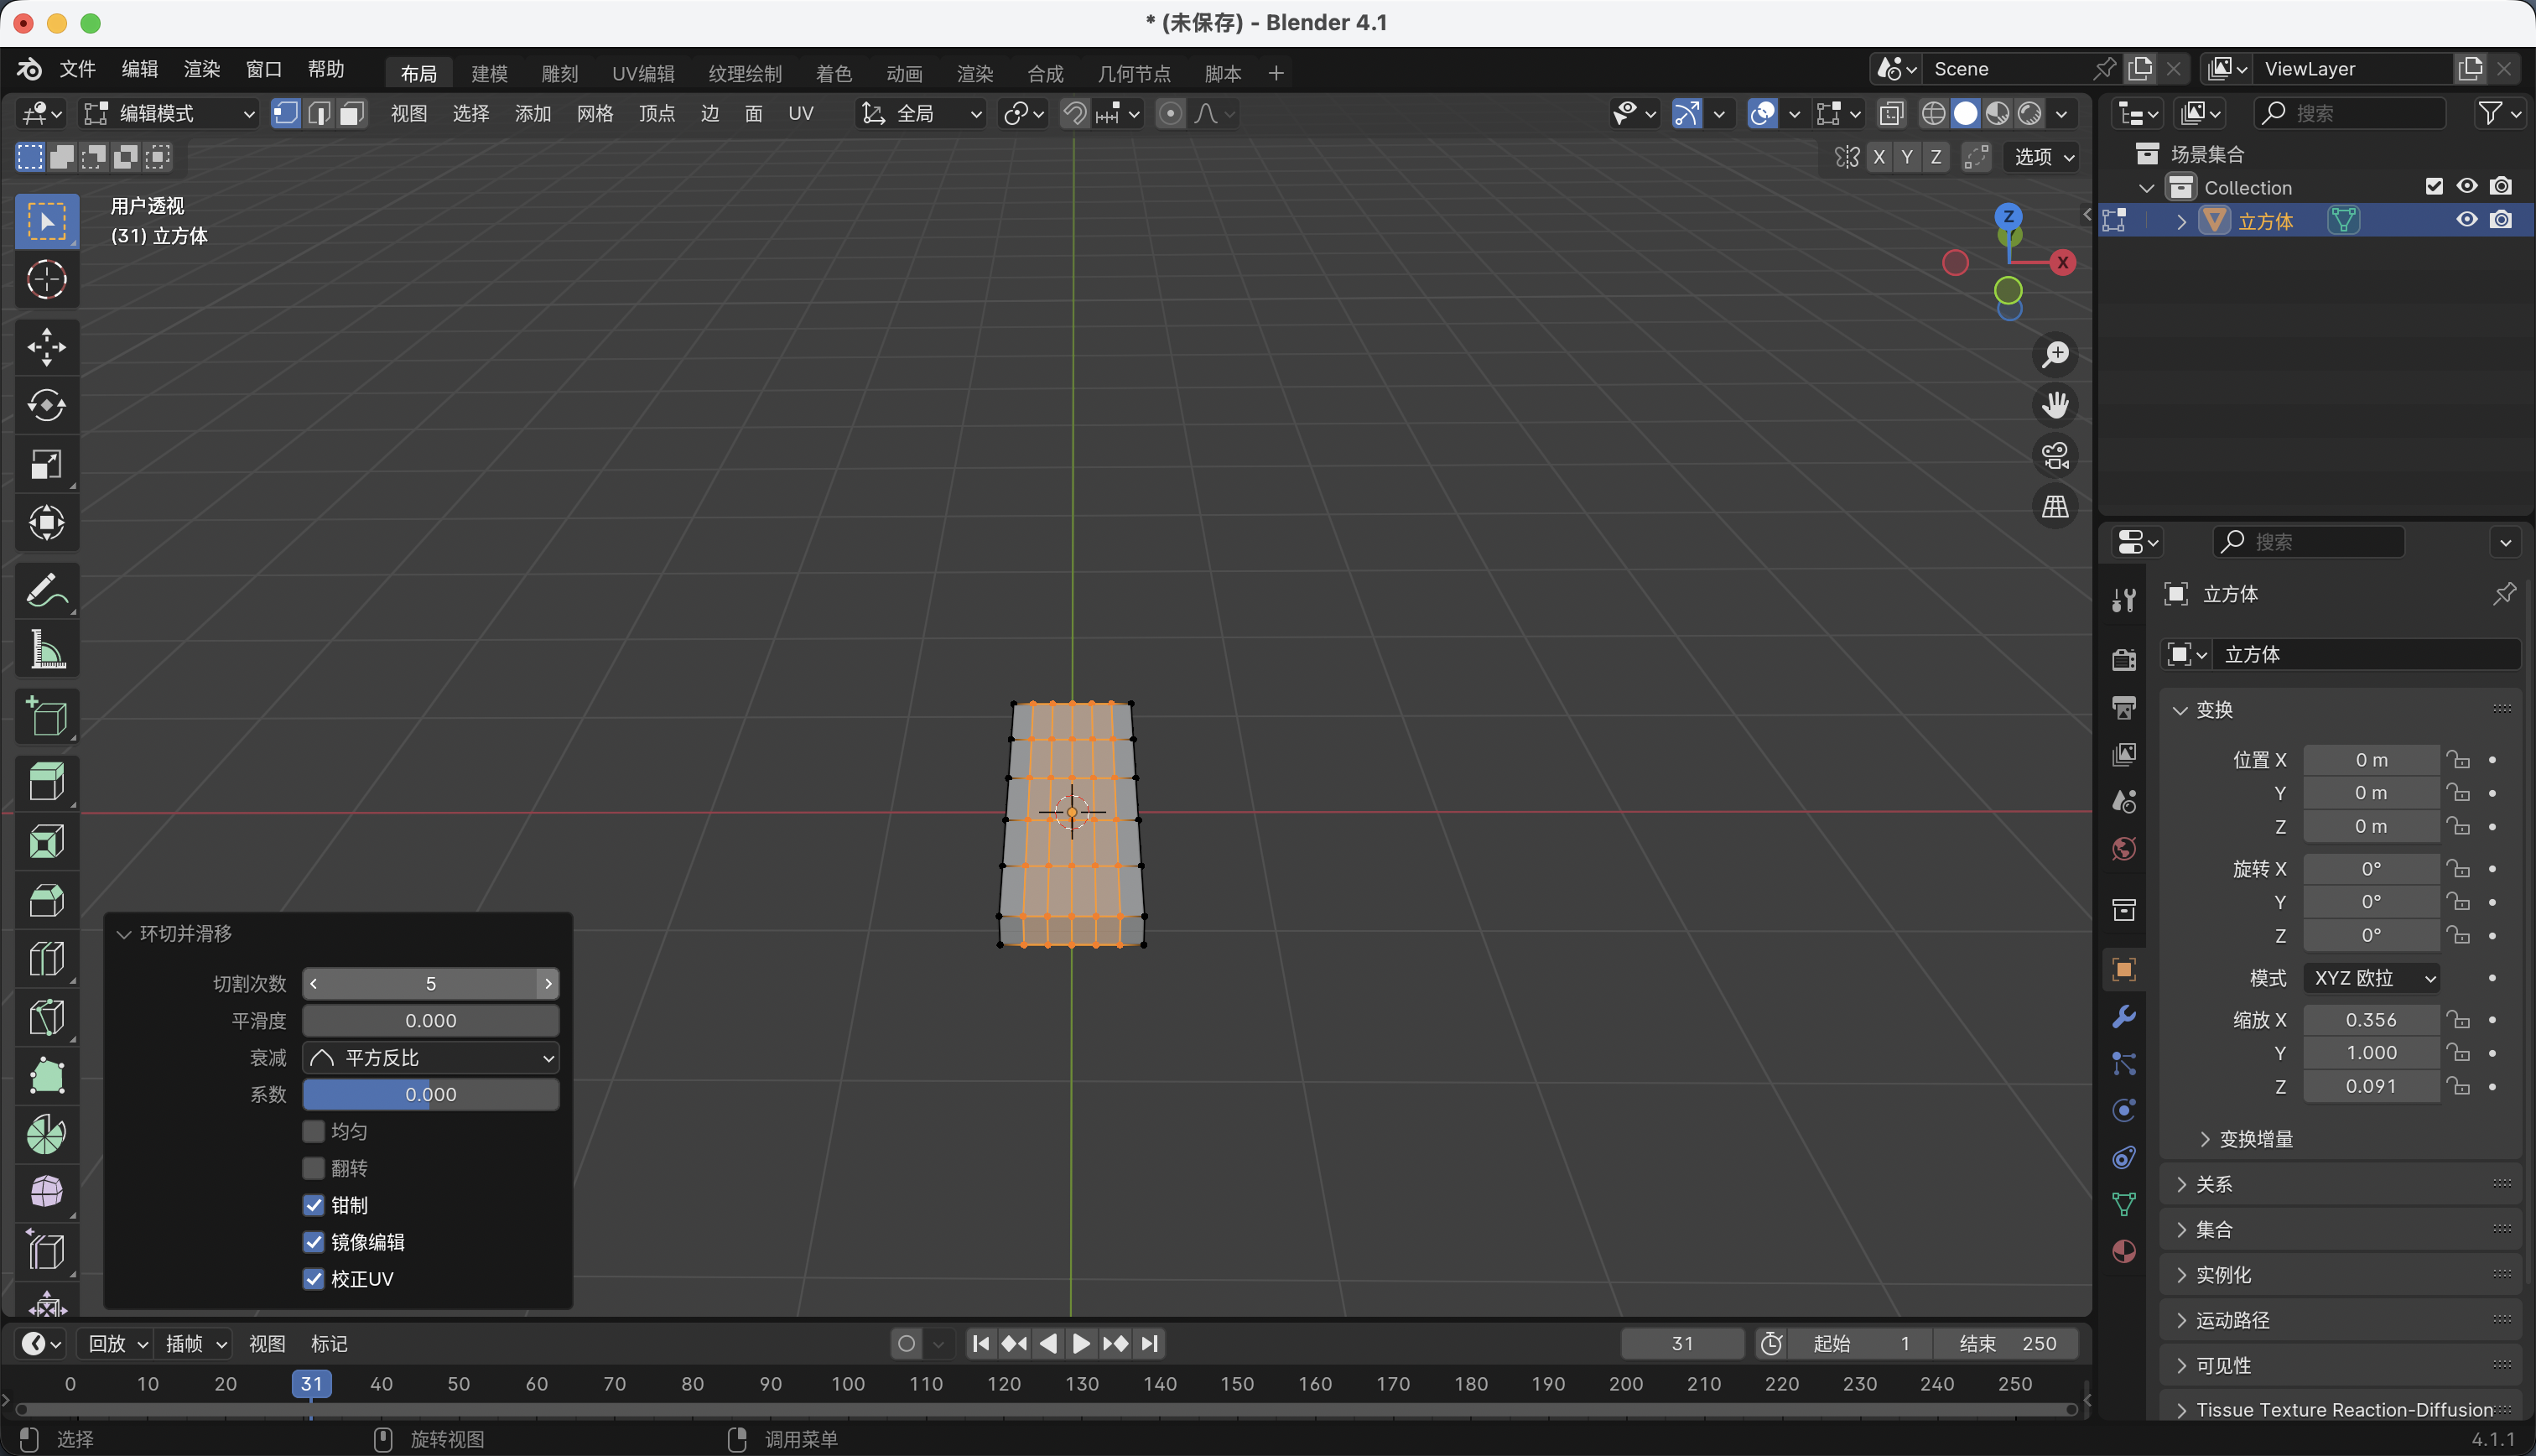Screen dimensions: 2536x1456
Task: Open the 网格 menu
Action: 595,113
